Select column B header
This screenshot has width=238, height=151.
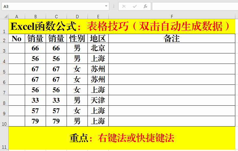tap(35, 16)
